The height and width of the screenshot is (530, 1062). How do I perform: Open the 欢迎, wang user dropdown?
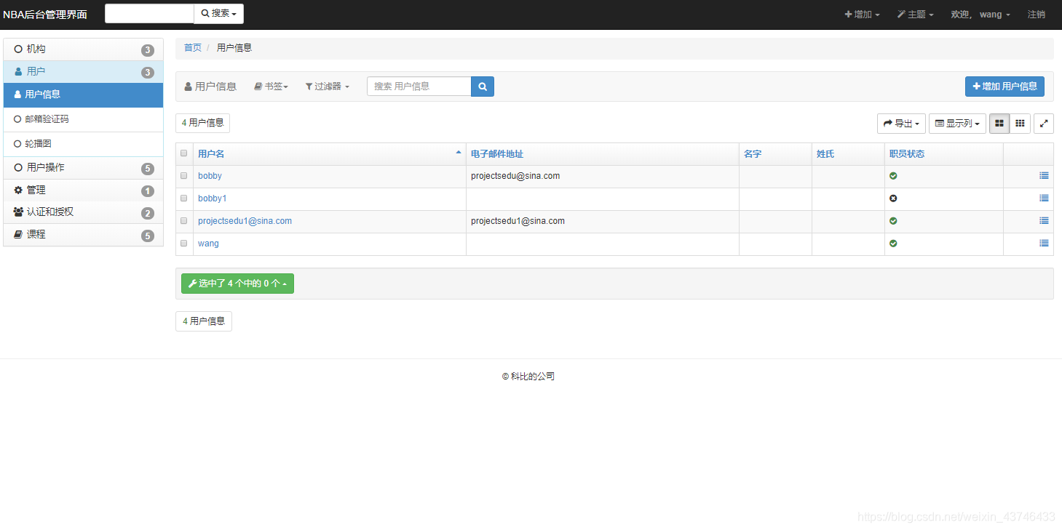point(980,15)
